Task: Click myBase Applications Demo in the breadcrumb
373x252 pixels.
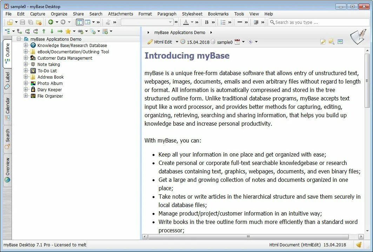Action: point(180,33)
